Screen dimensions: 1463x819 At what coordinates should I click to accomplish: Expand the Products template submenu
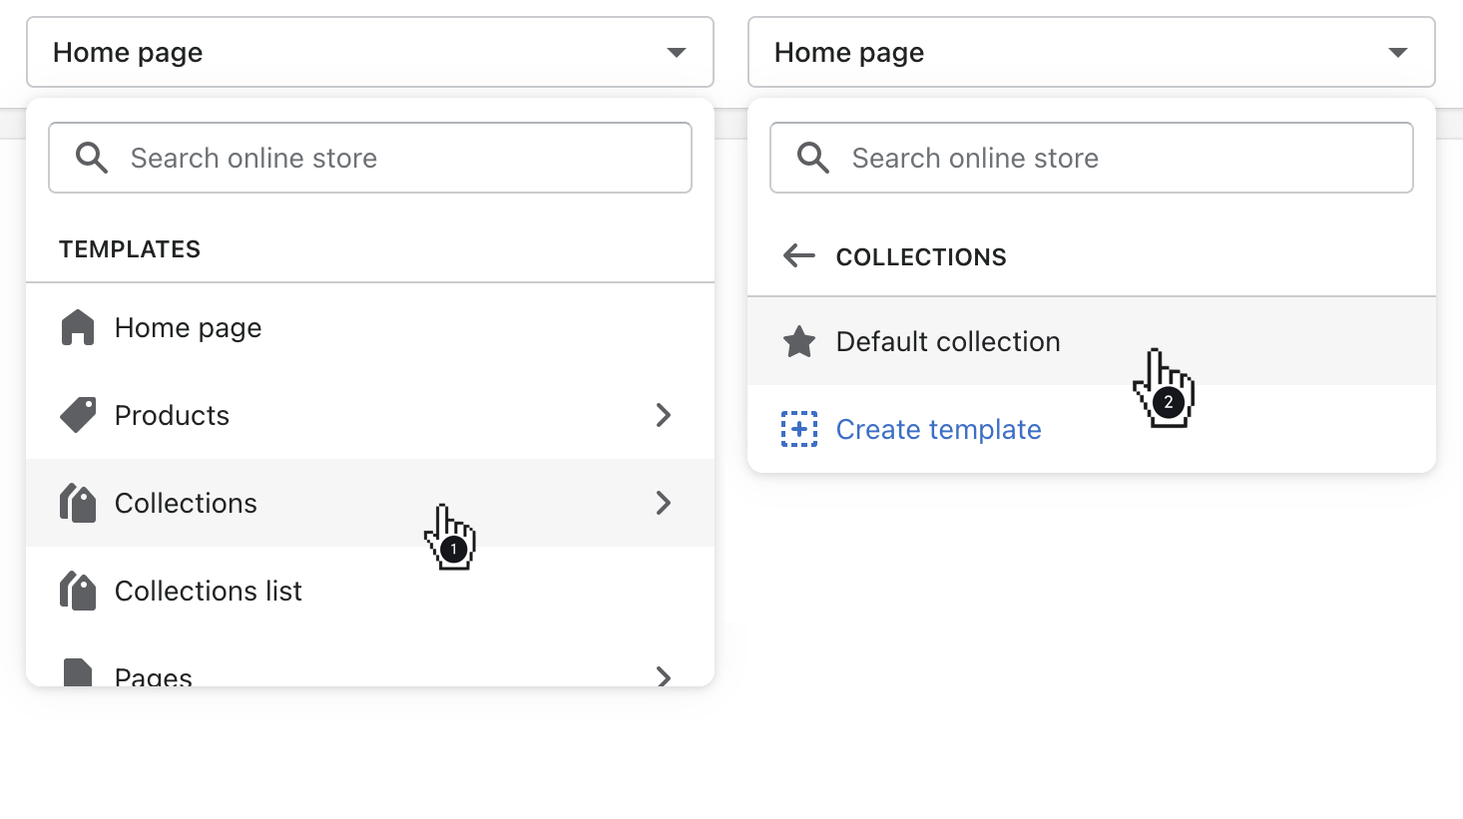point(664,415)
